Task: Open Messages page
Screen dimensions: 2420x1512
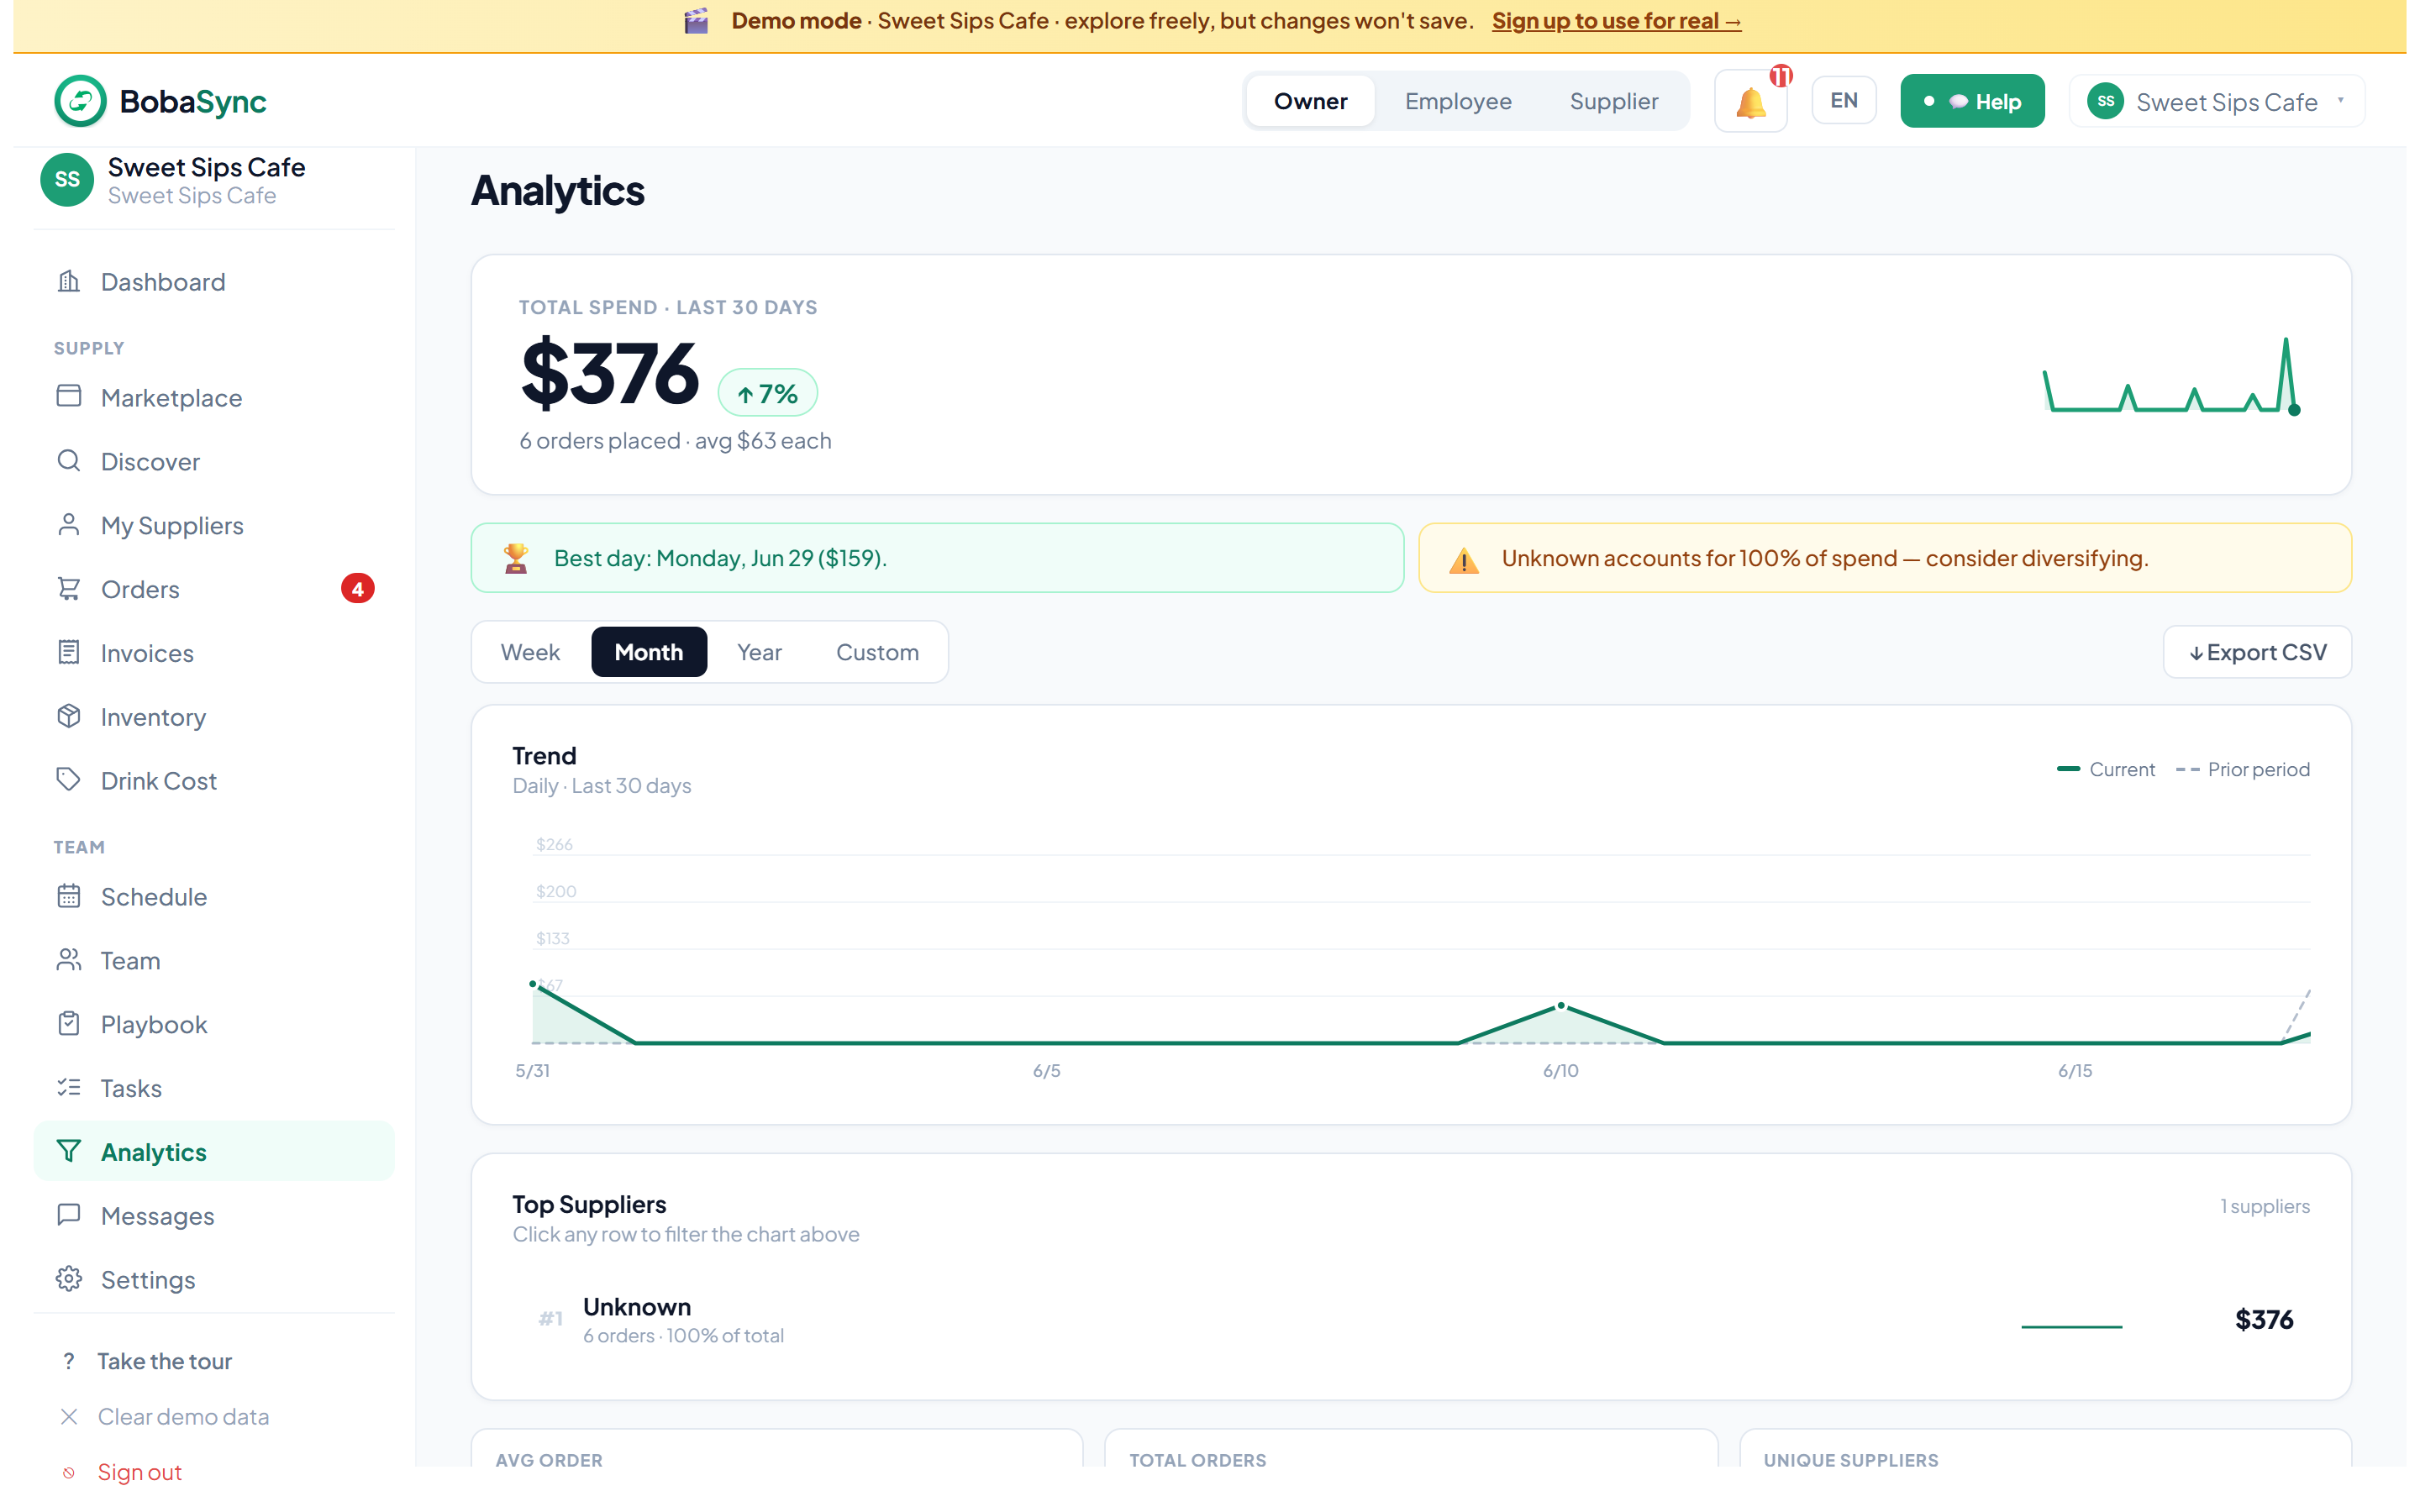Action: (214, 1216)
